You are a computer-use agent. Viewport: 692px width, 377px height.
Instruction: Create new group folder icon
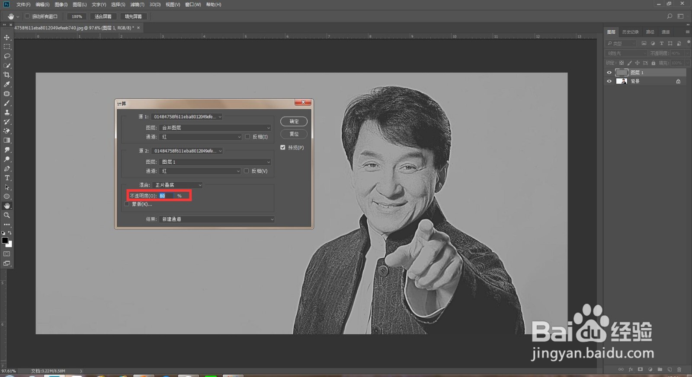coord(660,370)
